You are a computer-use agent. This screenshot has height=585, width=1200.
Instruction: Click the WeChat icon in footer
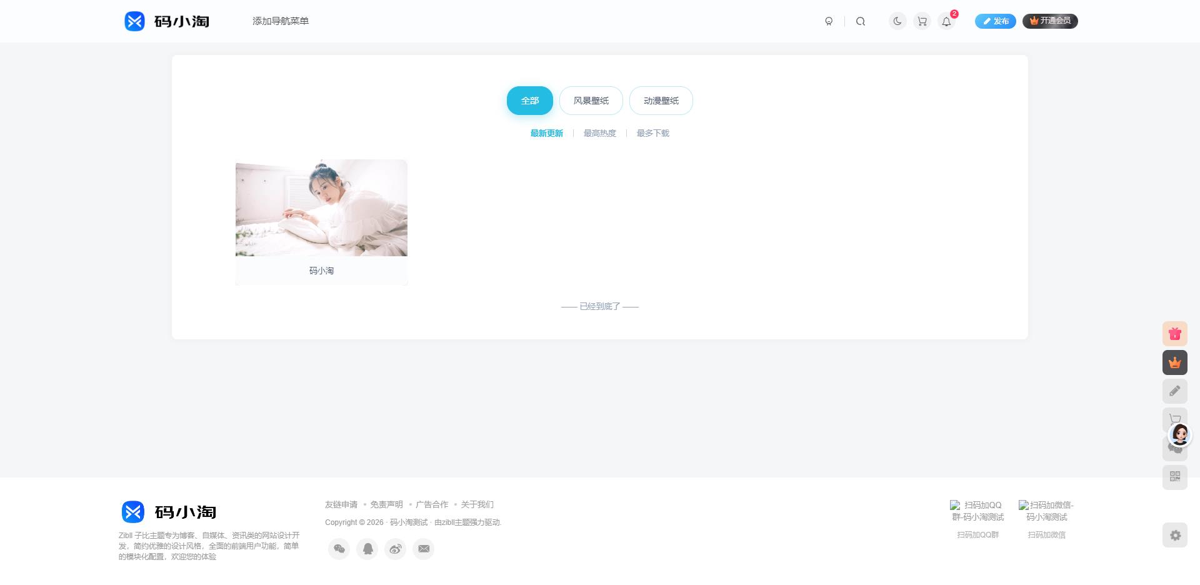click(x=339, y=549)
